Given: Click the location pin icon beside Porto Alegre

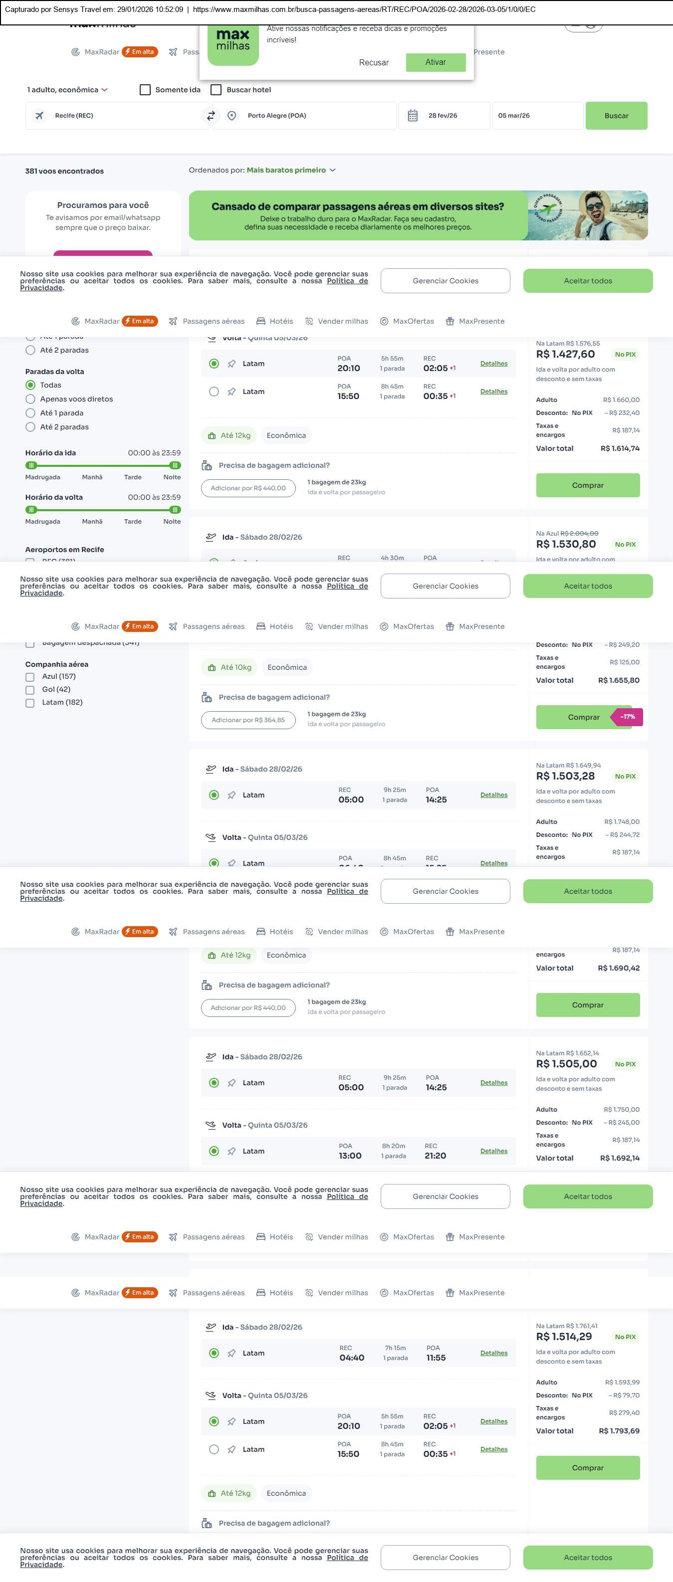Looking at the screenshot, I should point(231,115).
